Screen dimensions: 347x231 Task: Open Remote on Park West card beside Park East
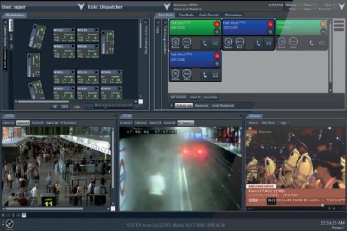pyautogui.click(x=228, y=43)
